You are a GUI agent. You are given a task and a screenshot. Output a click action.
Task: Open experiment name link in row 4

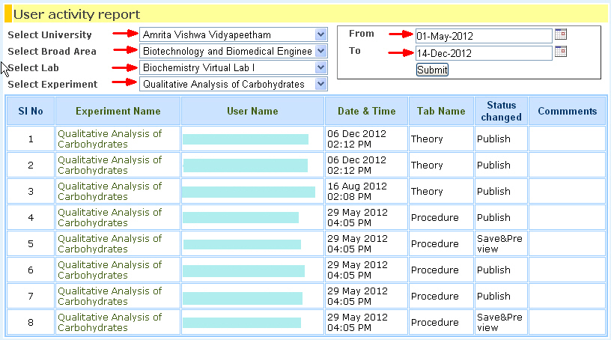tap(109, 217)
